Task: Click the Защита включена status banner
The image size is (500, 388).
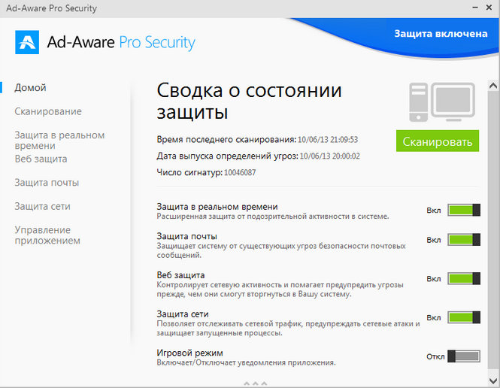Action: pos(441,34)
